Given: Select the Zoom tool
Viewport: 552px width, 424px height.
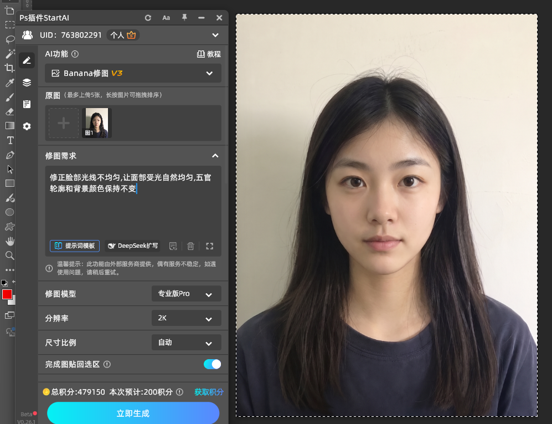Looking at the screenshot, I should pyautogui.click(x=10, y=256).
